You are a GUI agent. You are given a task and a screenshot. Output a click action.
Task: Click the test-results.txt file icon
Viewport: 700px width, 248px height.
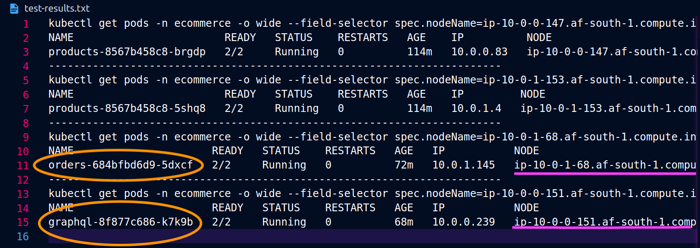[14, 8]
